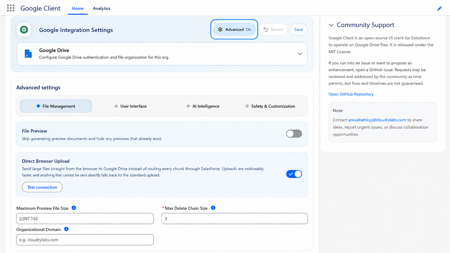
Task: Show info for Max Delete Chain Size
Action: click(x=213, y=208)
